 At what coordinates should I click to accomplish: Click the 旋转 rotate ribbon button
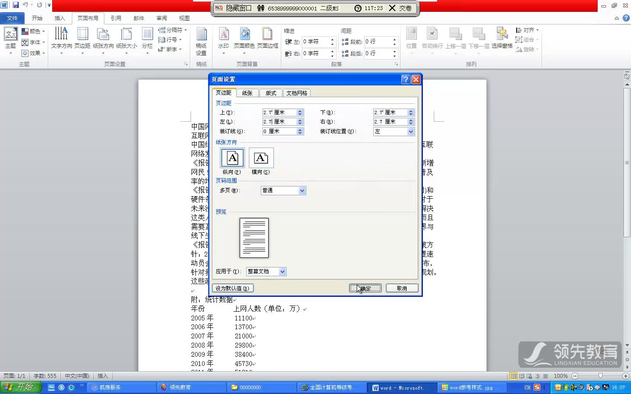[527, 49]
